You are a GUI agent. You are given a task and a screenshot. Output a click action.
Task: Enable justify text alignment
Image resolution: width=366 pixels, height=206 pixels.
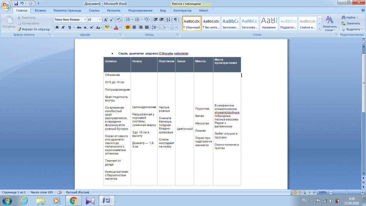click(x=147, y=27)
